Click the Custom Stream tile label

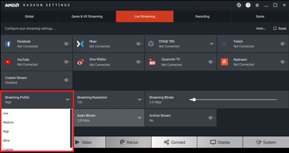(x=16, y=78)
